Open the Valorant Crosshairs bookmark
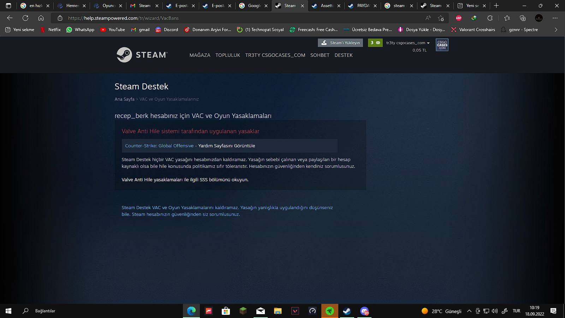Screen dimensions: 565x318 tap(473, 30)
